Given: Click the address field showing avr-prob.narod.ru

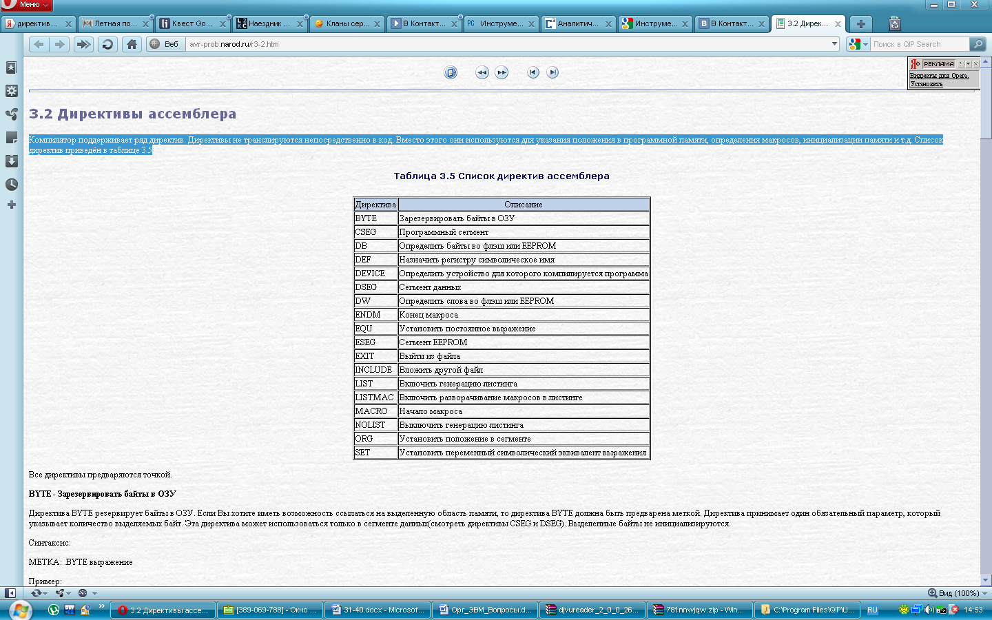Looking at the screenshot, I should pos(506,44).
